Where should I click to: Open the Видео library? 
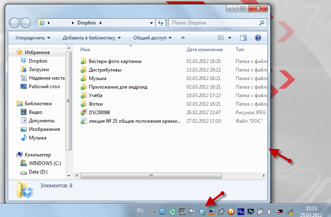click(35, 112)
